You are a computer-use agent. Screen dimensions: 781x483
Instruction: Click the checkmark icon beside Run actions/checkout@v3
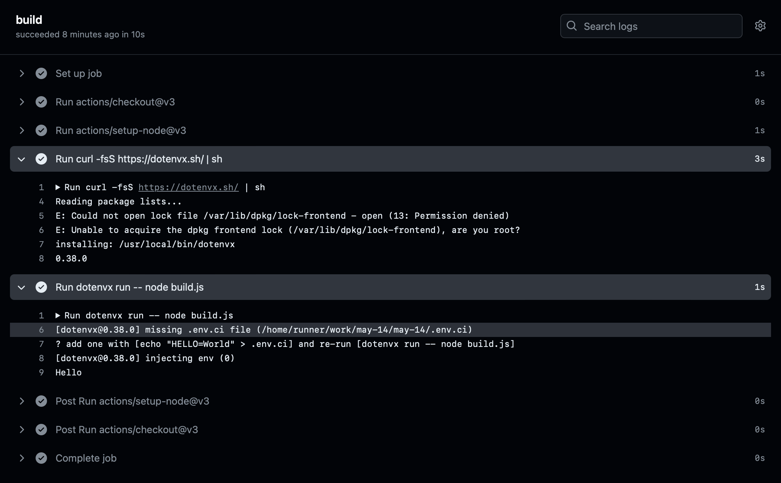point(41,102)
